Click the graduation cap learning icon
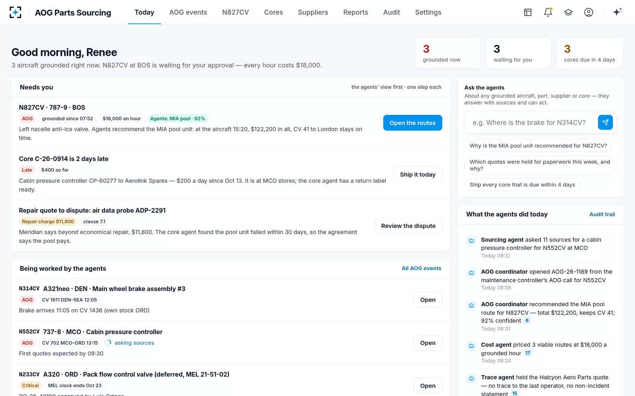635x396 pixels. [x=568, y=12]
